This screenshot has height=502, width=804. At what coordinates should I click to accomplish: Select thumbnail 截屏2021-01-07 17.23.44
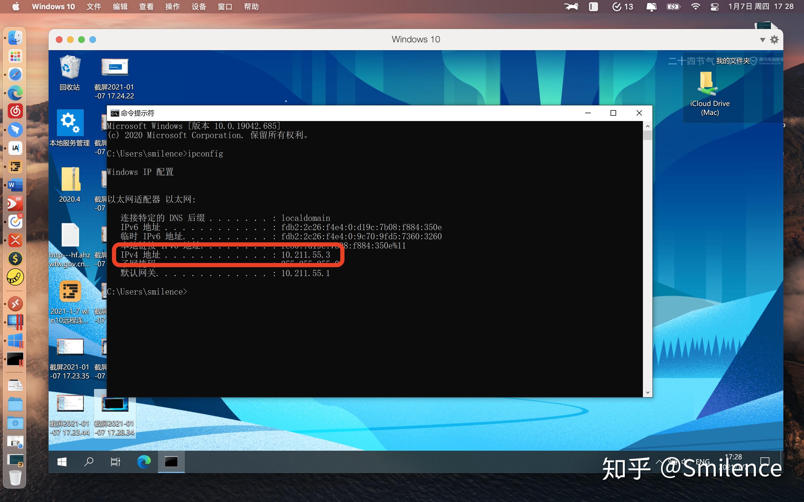tap(70, 415)
